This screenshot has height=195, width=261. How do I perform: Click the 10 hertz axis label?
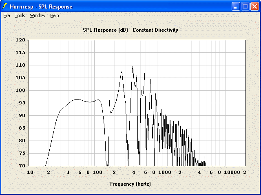click(x=30, y=172)
